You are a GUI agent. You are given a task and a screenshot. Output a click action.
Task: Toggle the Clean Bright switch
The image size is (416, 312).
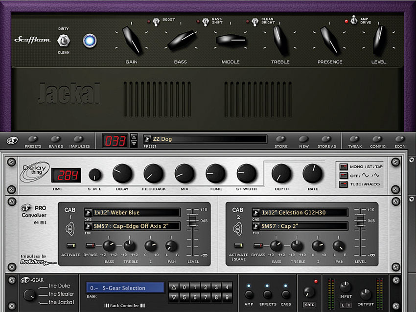pyautogui.click(x=255, y=22)
